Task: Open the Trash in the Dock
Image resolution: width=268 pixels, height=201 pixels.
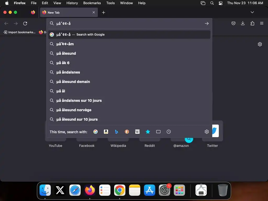Action: (x=223, y=190)
